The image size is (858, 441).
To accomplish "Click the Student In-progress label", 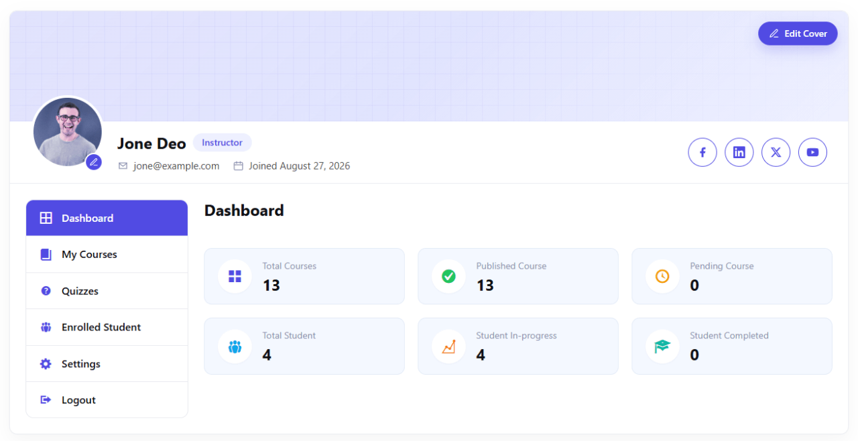I will coord(516,336).
